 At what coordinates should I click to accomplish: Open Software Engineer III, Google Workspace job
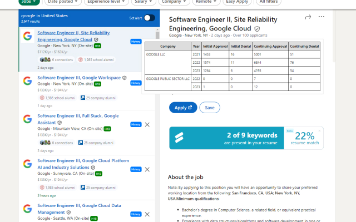click(79, 78)
